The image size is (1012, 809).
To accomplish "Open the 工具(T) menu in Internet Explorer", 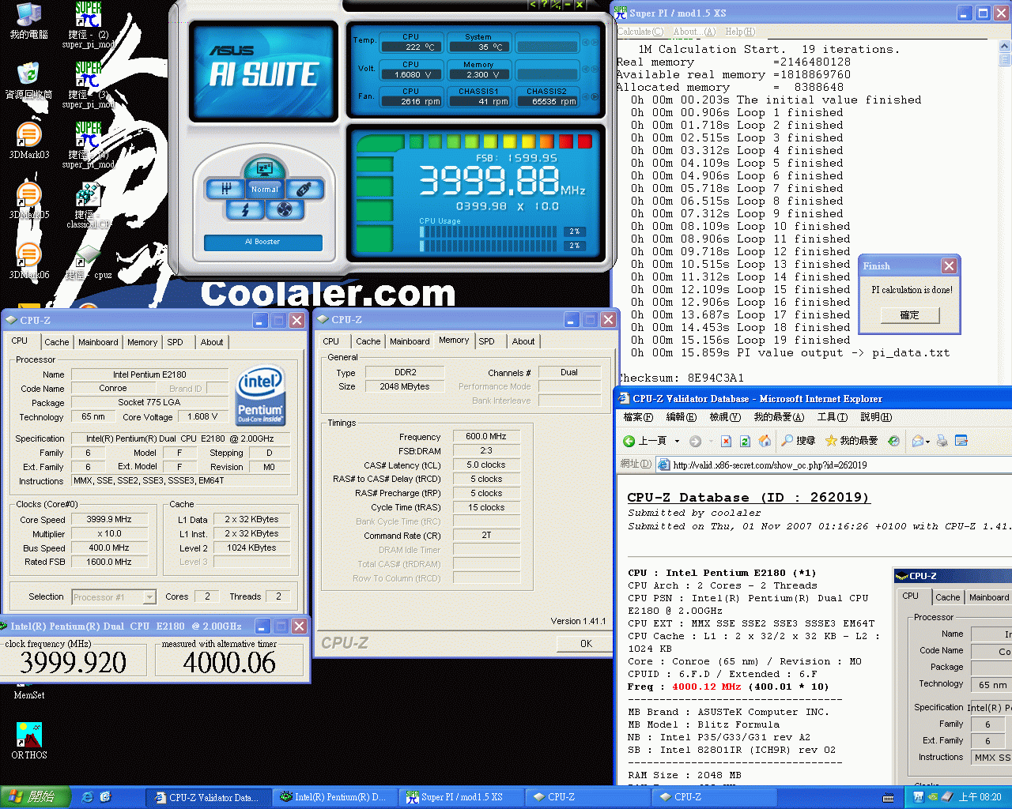I will click(x=832, y=417).
